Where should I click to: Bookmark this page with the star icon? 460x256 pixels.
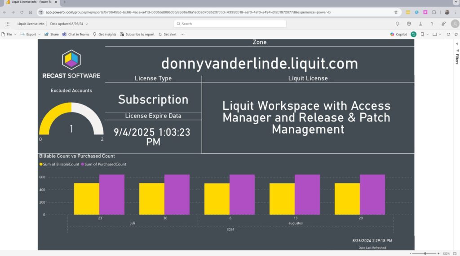pos(396,12)
